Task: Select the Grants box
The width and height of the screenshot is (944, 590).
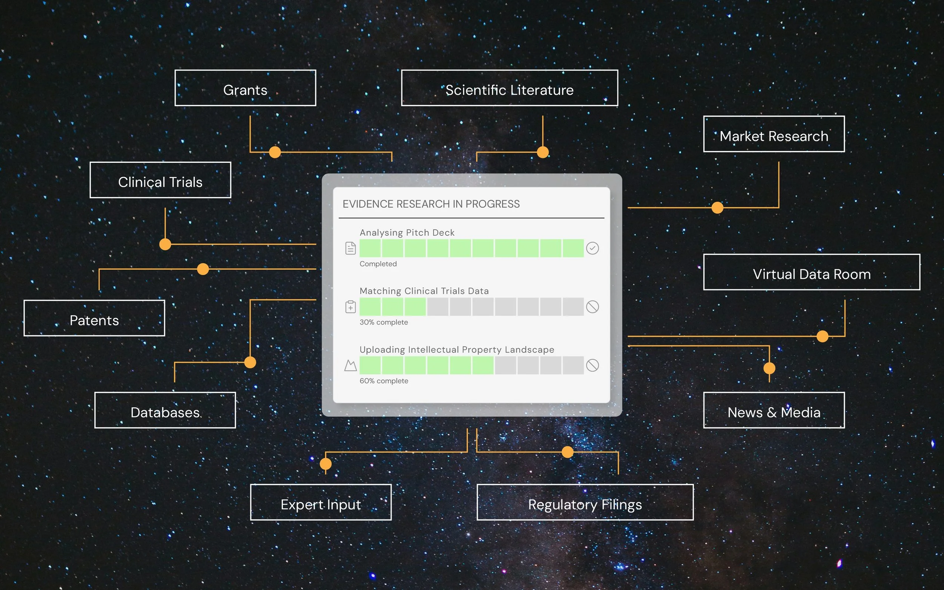Action: pyautogui.click(x=245, y=88)
